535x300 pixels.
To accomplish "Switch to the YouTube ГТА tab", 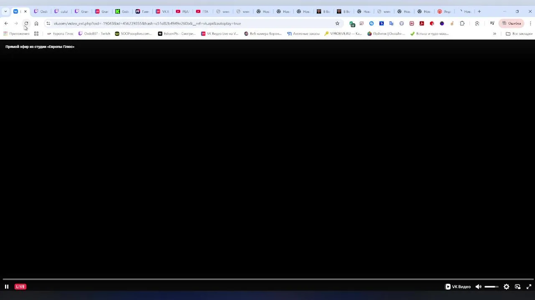I will tap(203, 11).
